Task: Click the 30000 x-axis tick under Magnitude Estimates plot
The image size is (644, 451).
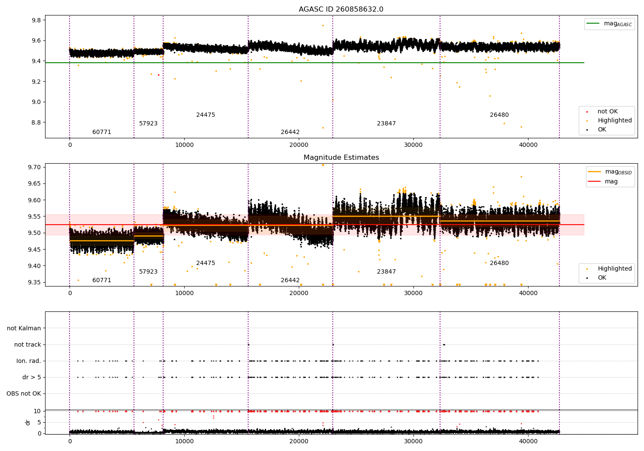Action: 413,293
